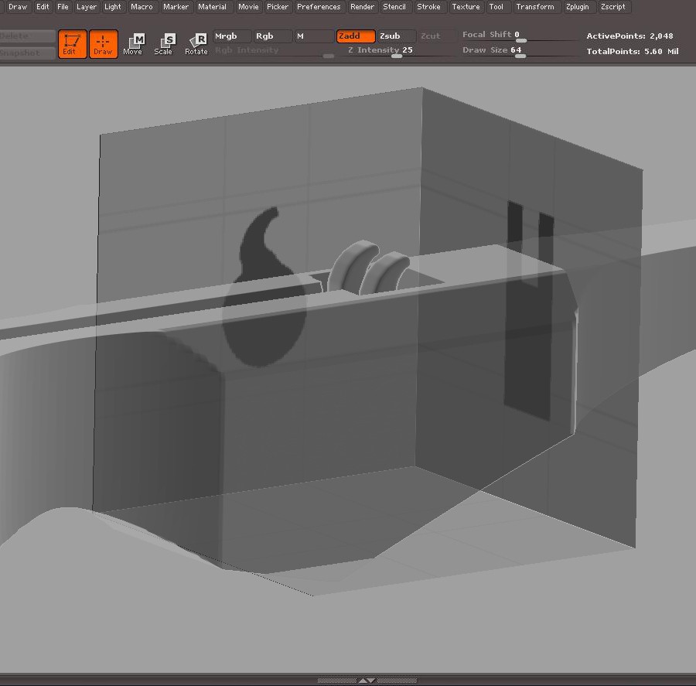Switch to the Move tool
The image size is (696, 686).
click(x=133, y=44)
